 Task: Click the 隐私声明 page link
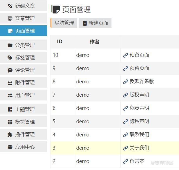click(x=139, y=122)
